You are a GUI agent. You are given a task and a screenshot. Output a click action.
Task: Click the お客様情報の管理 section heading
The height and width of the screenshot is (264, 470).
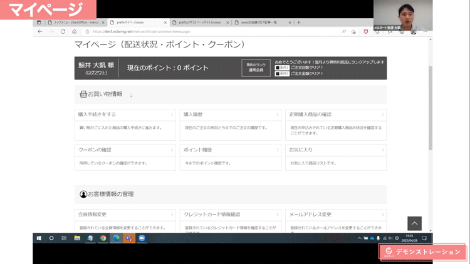tap(110, 194)
